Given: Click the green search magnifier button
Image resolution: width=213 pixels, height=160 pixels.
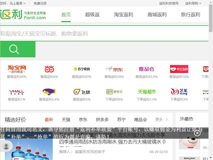Looking at the screenshot, I should click(18, 49).
